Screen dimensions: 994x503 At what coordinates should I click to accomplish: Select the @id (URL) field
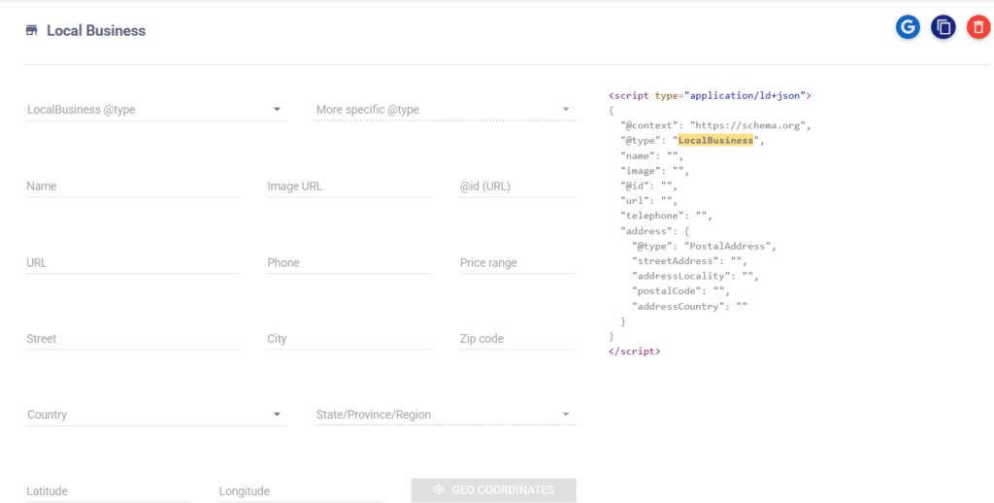pyautogui.click(x=517, y=186)
